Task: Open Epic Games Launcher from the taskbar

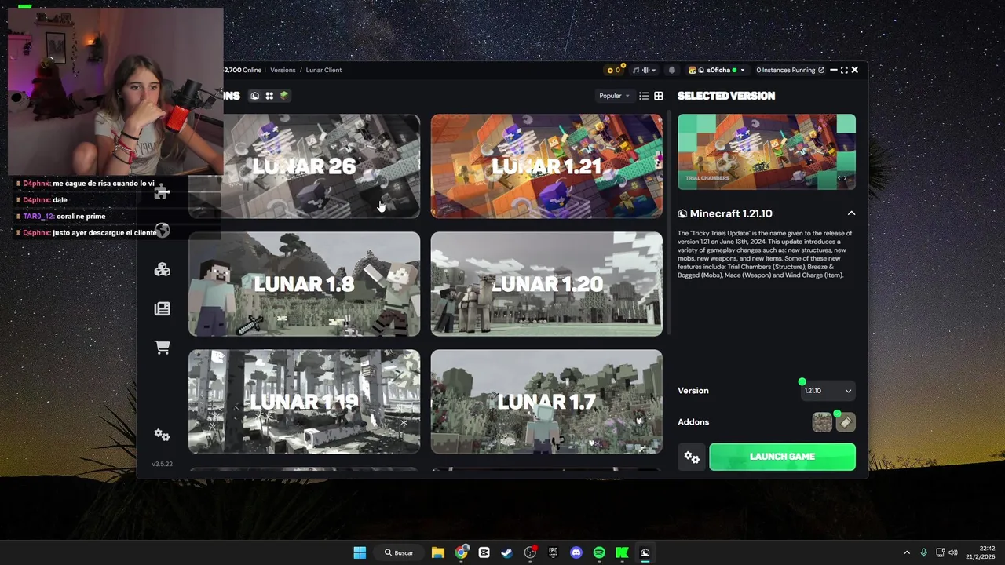Action: [x=553, y=552]
